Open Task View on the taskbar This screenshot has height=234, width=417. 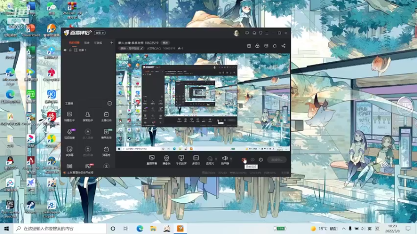126,228
